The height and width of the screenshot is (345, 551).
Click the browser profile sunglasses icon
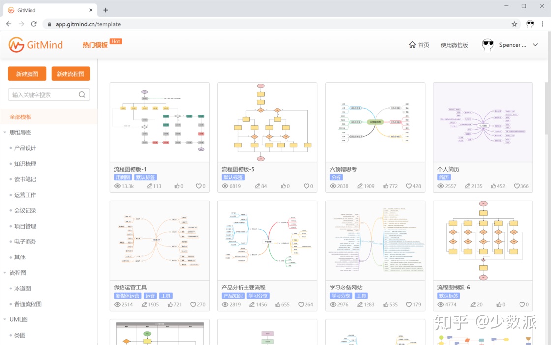tap(530, 24)
